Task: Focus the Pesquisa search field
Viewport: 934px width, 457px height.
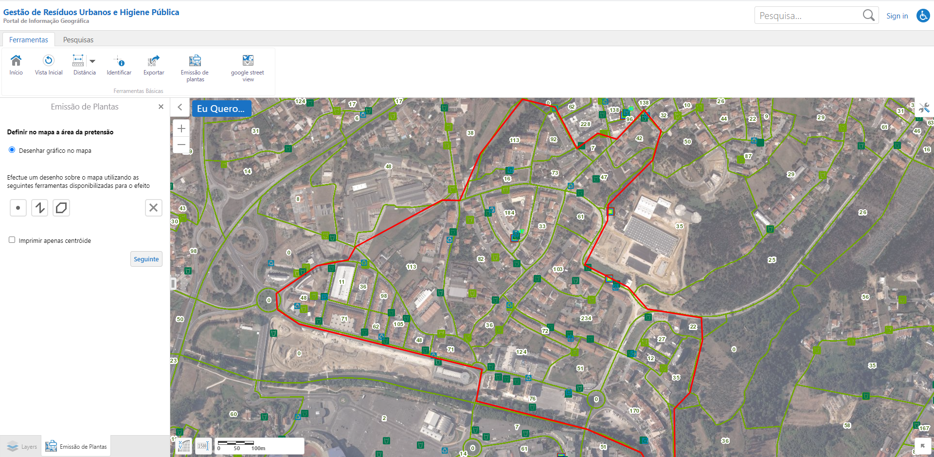Action: click(x=808, y=16)
